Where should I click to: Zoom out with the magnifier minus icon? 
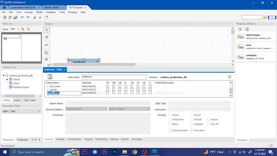pos(29,29)
